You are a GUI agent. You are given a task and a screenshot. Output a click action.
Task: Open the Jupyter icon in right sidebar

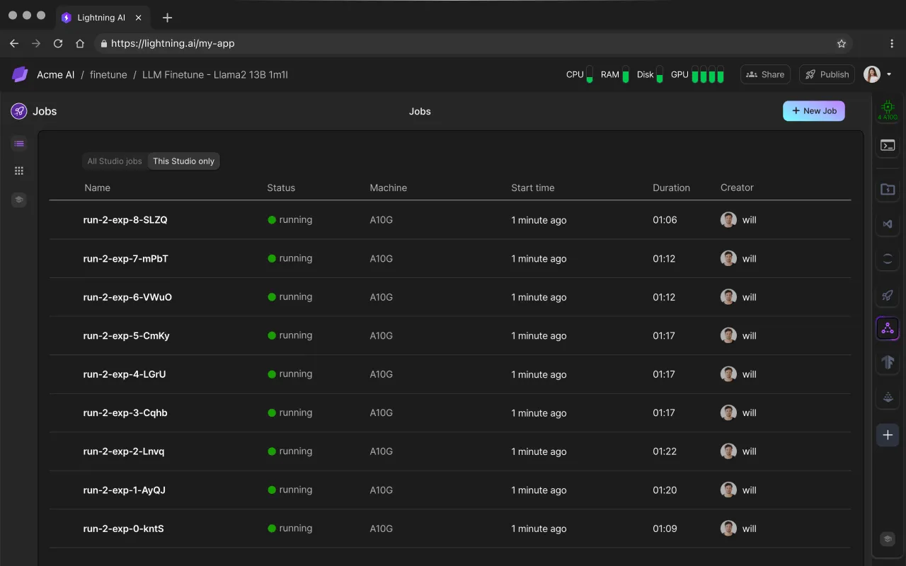(x=888, y=259)
